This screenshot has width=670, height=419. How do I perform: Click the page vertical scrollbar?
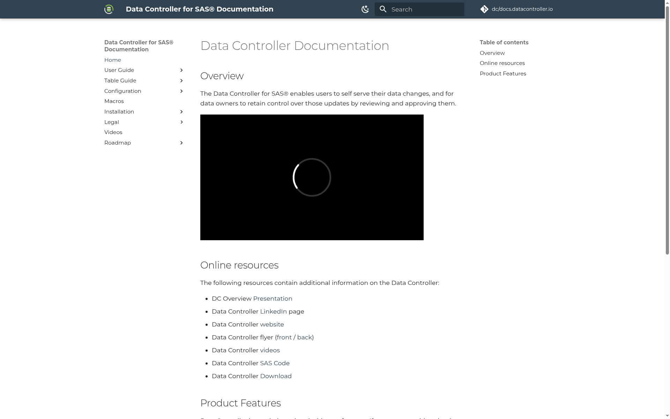(667, 136)
